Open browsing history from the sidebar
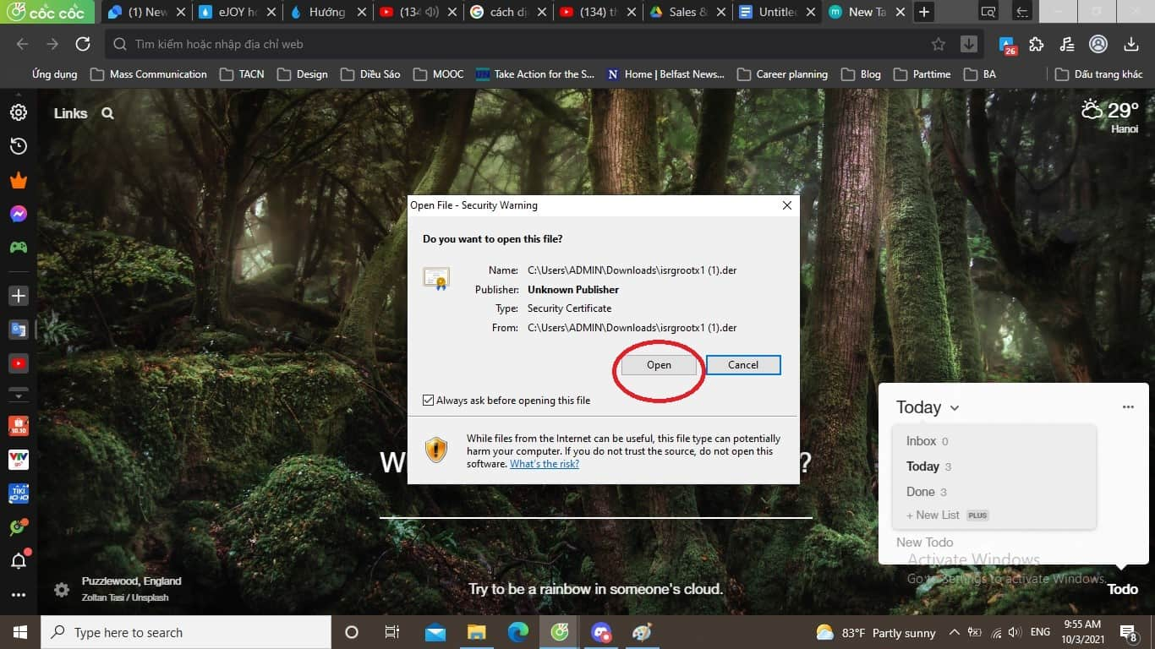Viewport: 1155px width, 649px height. point(18,146)
